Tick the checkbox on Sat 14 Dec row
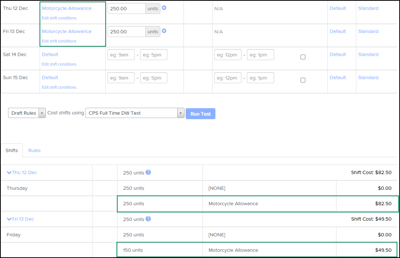 pos(303,57)
